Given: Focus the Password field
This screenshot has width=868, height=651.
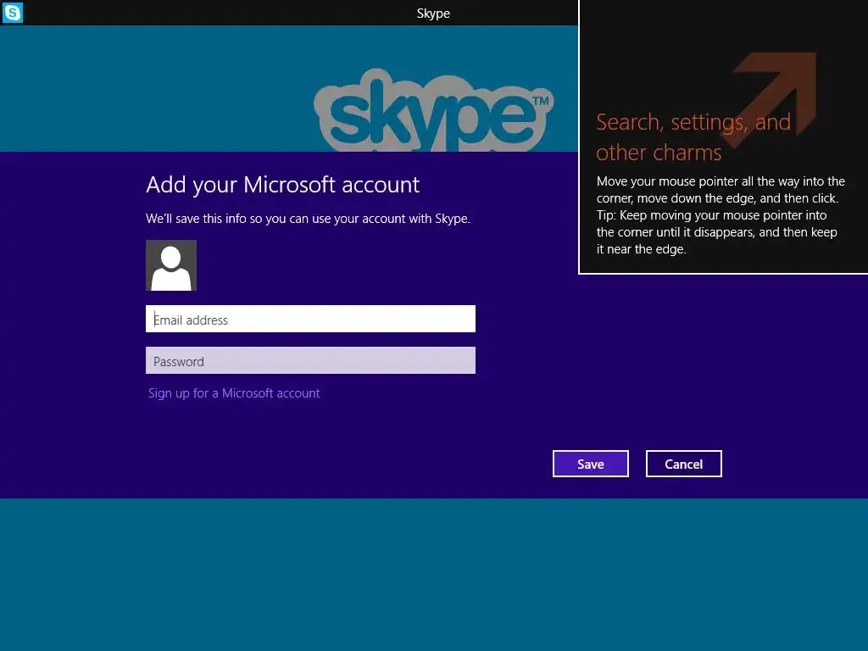Looking at the screenshot, I should click(x=310, y=360).
